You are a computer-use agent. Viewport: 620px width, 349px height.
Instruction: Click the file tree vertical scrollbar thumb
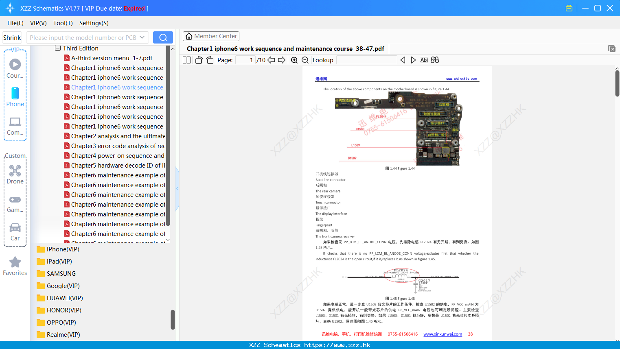click(x=168, y=136)
